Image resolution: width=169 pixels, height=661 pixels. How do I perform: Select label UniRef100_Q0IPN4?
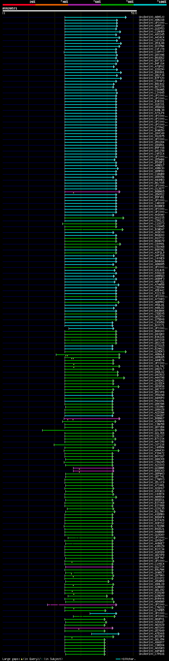pyautogui.click(x=152, y=46)
